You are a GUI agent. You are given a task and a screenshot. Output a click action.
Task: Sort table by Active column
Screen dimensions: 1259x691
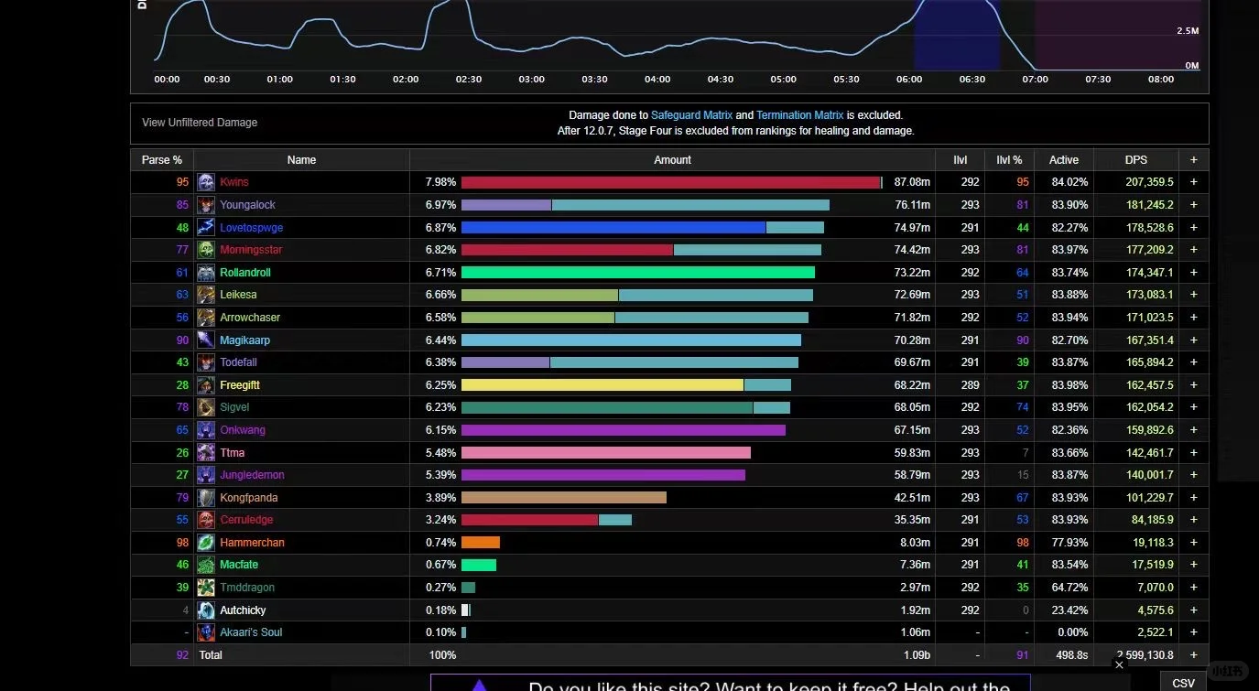point(1064,159)
